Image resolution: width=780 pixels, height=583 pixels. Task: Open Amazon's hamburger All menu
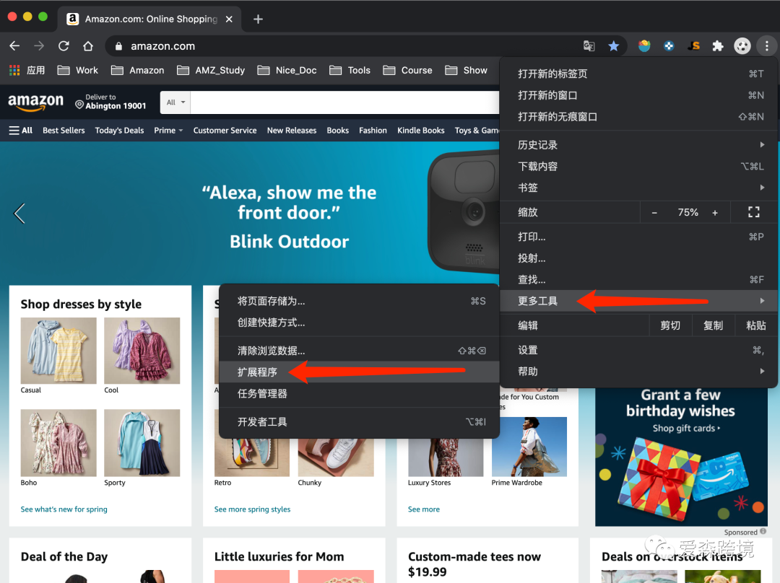click(20, 130)
